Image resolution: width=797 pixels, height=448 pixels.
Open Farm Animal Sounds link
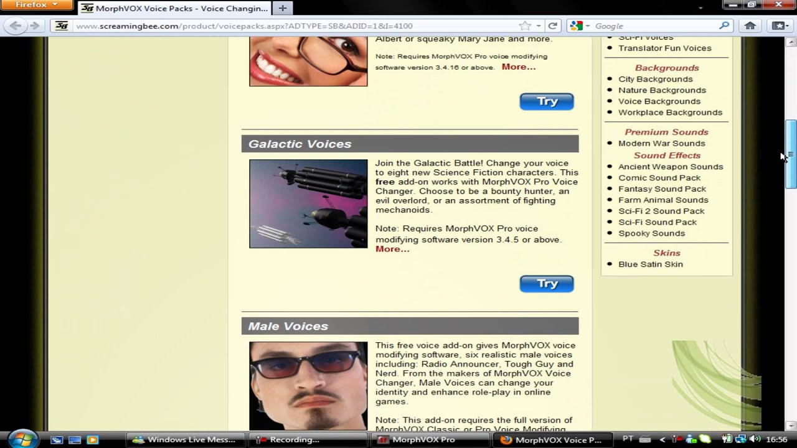click(663, 200)
